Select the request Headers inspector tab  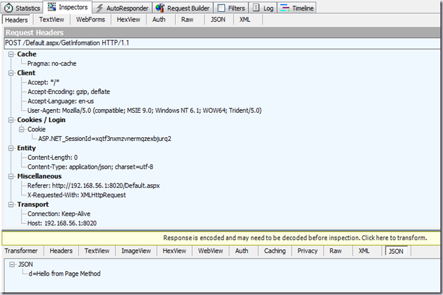point(16,20)
